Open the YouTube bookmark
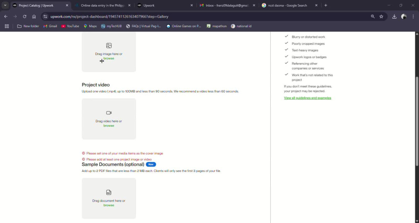This screenshot has width=419, height=223. 70,26
